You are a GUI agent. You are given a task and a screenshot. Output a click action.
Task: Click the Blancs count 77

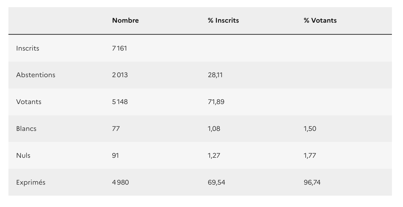point(116,129)
